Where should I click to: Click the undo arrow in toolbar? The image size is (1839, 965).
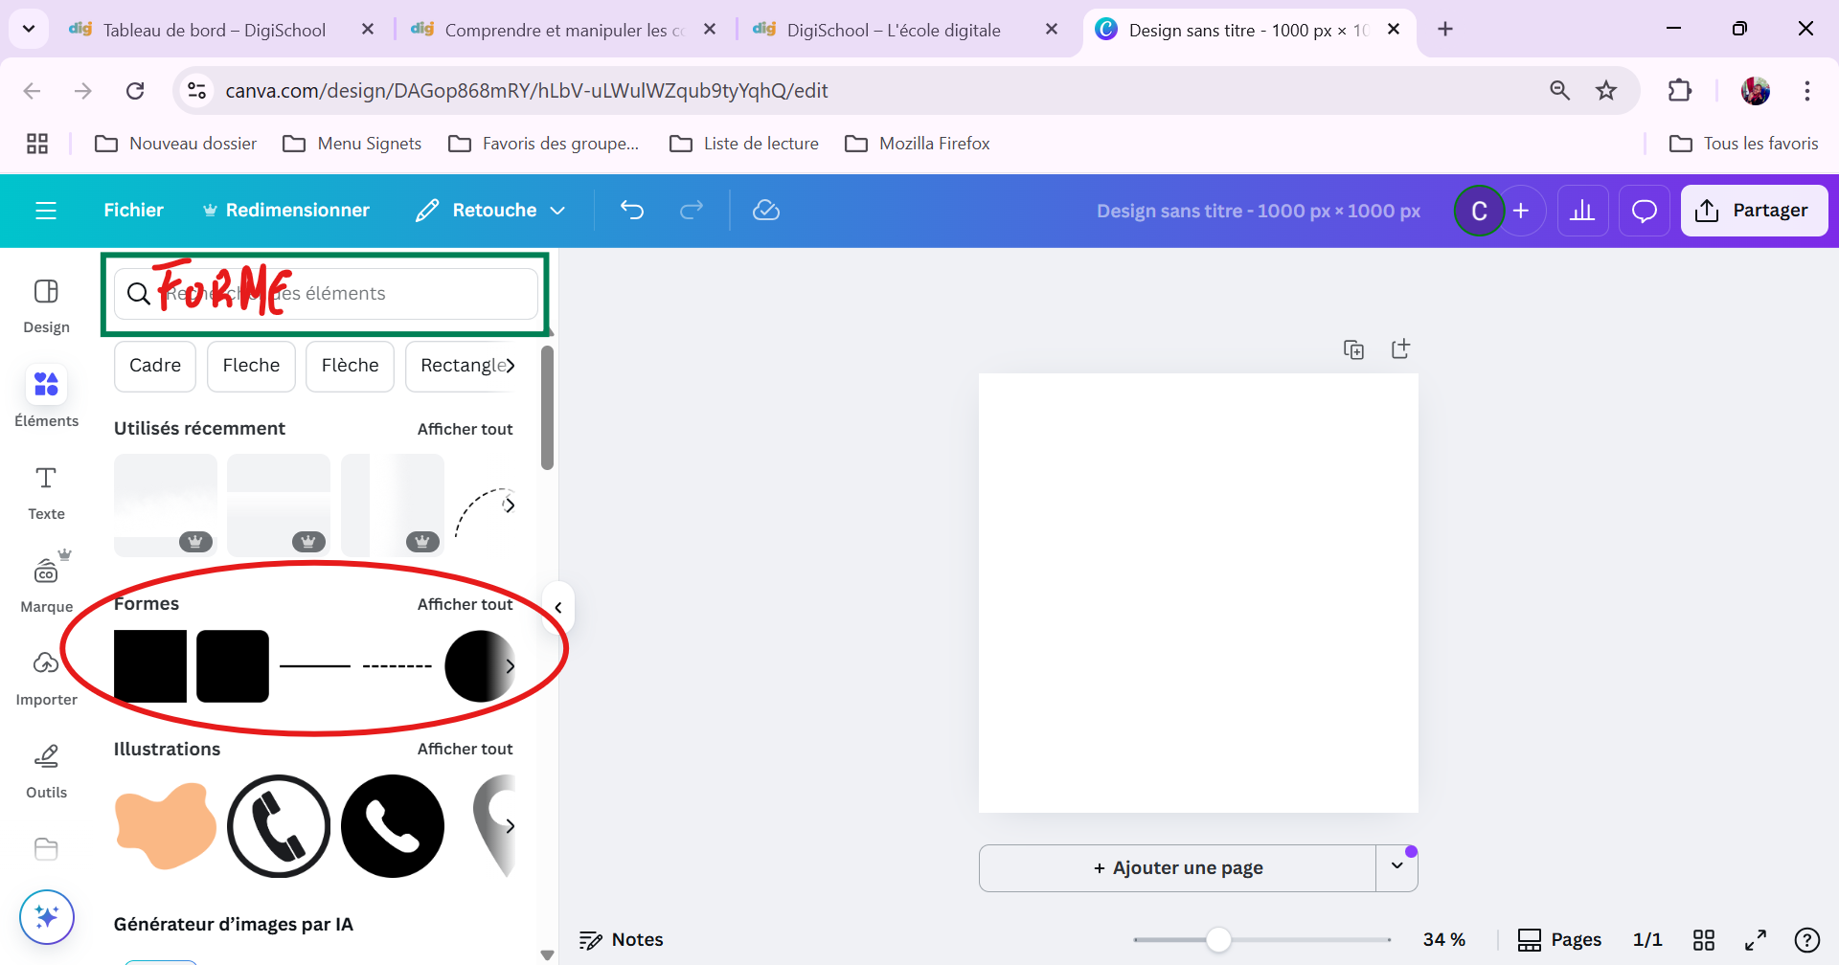tap(632, 210)
